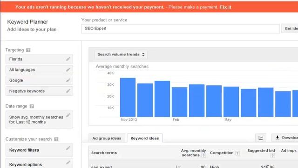Click the Ad impr. column header
This screenshot has height=168, width=298.
pyautogui.click(x=289, y=151)
